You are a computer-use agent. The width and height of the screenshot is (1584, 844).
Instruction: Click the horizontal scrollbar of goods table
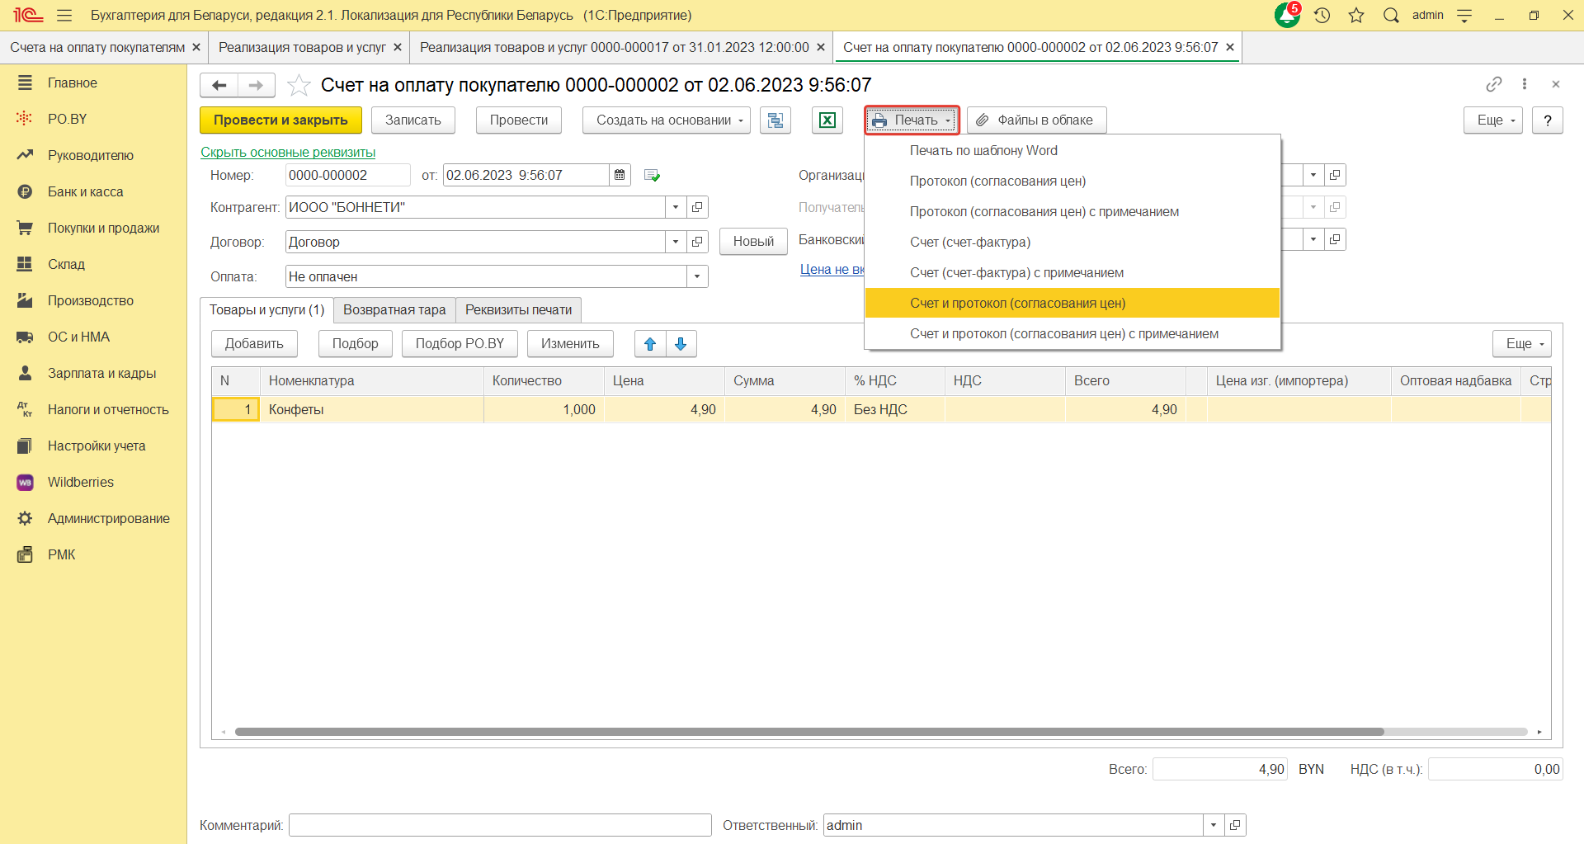coord(808,732)
